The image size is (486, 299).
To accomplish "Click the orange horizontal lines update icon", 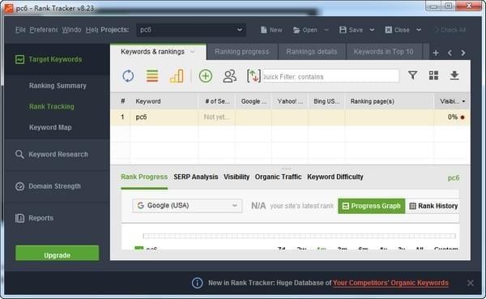I will point(152,76).
